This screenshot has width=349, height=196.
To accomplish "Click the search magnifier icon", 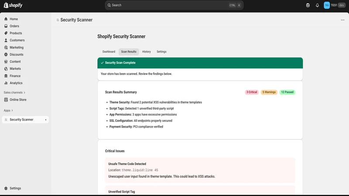I will coord(109,5).
